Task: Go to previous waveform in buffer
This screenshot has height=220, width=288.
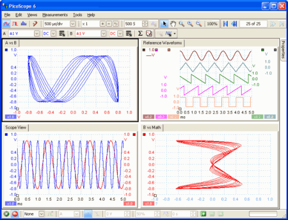Action: pos(234,23)
